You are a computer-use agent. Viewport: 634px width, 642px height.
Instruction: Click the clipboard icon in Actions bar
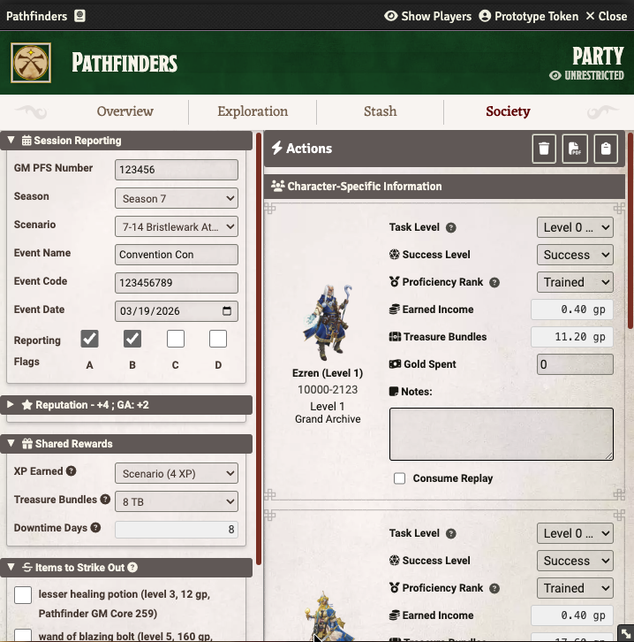(606, 149)
